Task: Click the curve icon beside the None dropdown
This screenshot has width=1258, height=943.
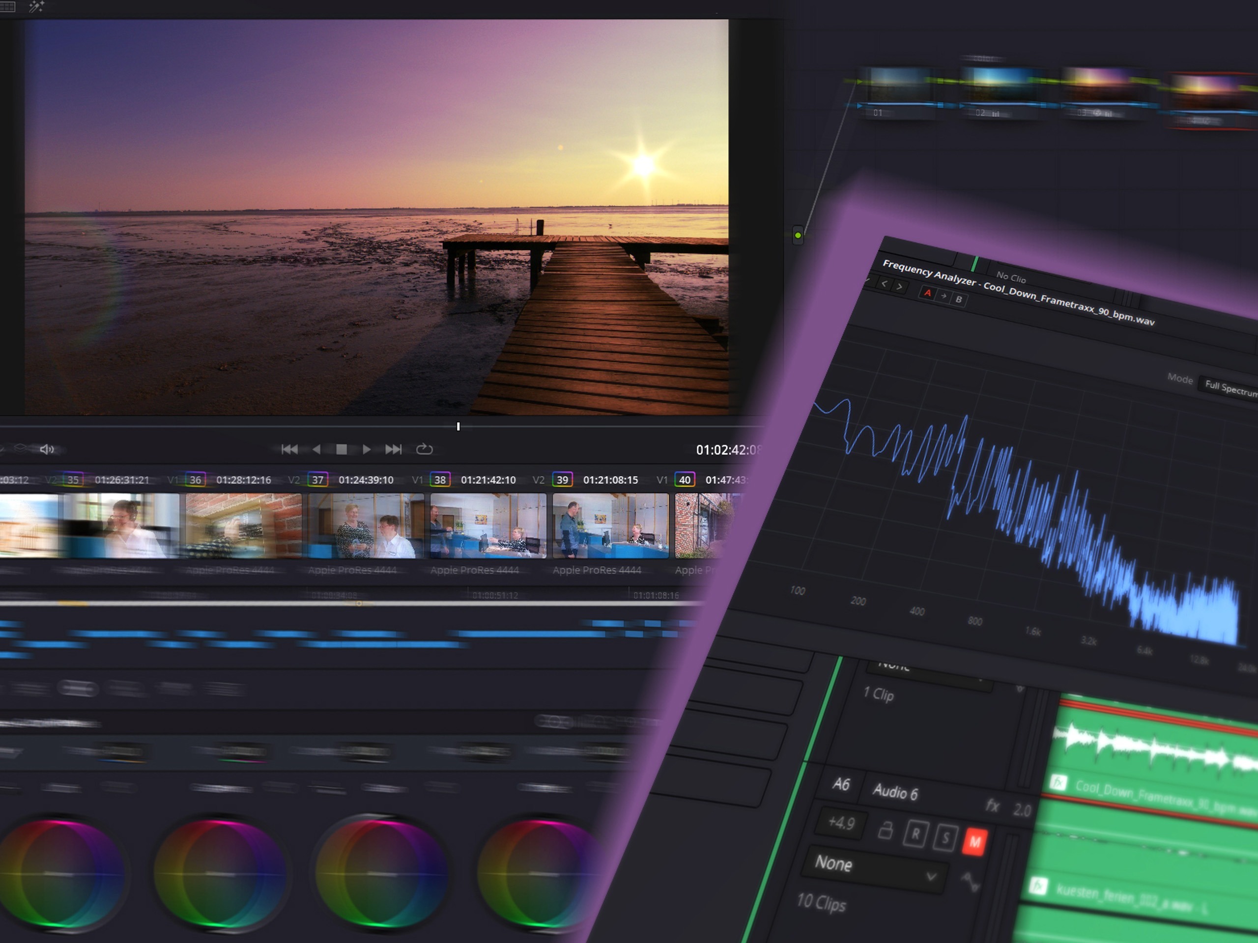Action: (970, 883)
